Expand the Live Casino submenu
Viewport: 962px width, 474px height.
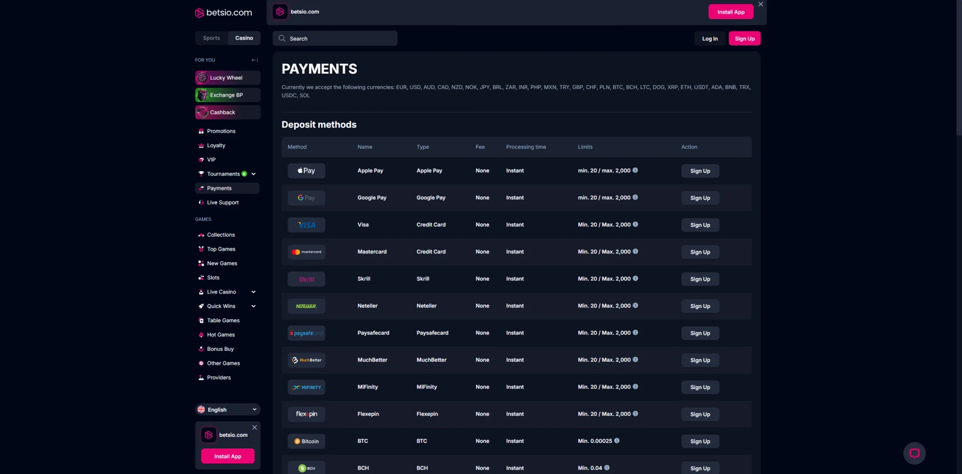pos(254,292)
